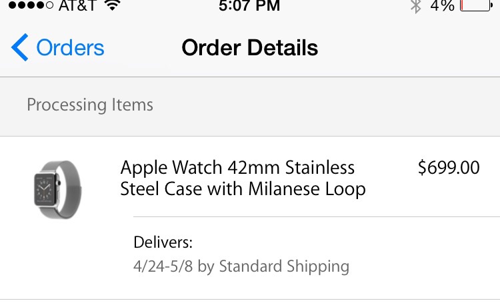Image resolution: width=500 pixels, height=303 pixels.
Task: Tap the watch face in the product image
Action: point(45,189)
